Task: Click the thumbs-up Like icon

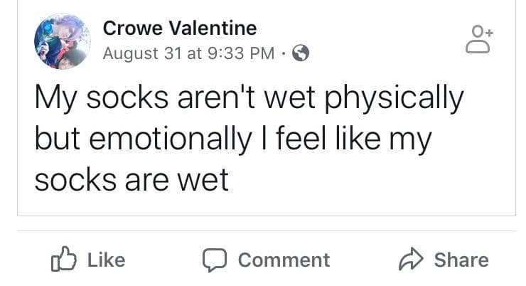Action: [63, 259]
